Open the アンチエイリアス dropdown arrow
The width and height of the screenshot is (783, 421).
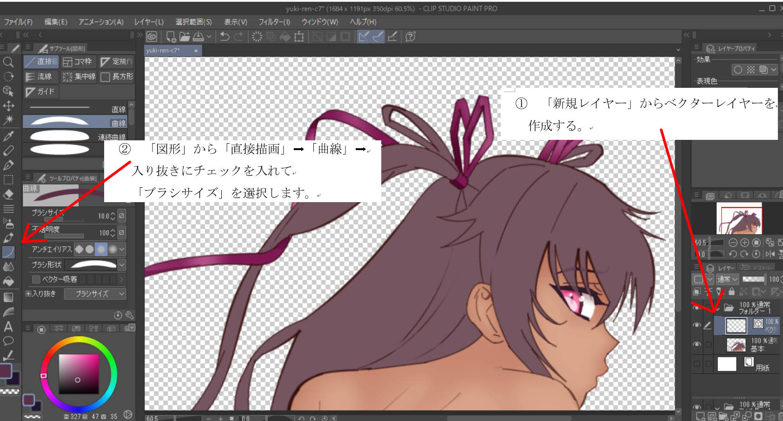pyautogui.click(x=122, y=250)
